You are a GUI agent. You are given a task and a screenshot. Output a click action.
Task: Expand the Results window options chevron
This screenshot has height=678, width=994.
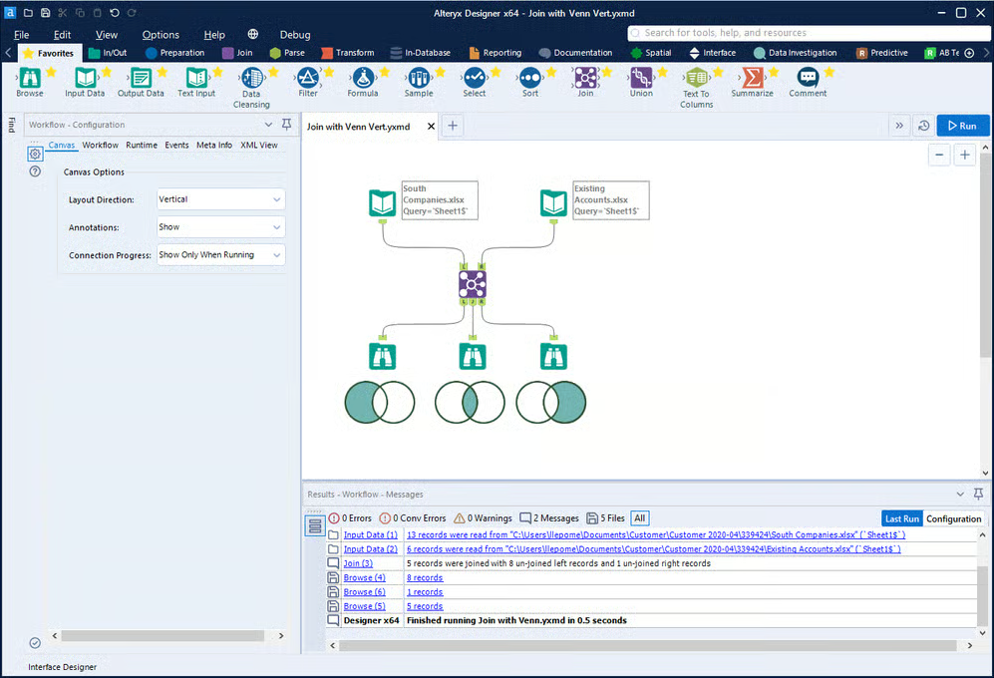coord(960,494)
